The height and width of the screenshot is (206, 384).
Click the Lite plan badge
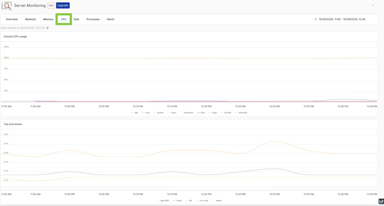[x=51, y=5]
